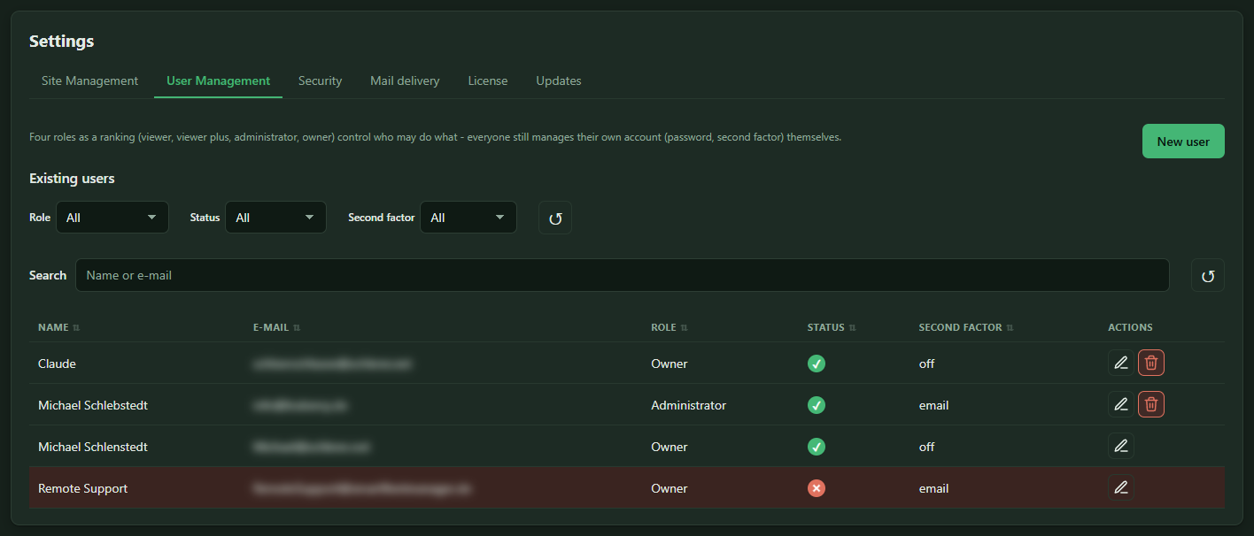Delete the Claude user
The image size is (1254, 536).
(x=1151, y=363)
